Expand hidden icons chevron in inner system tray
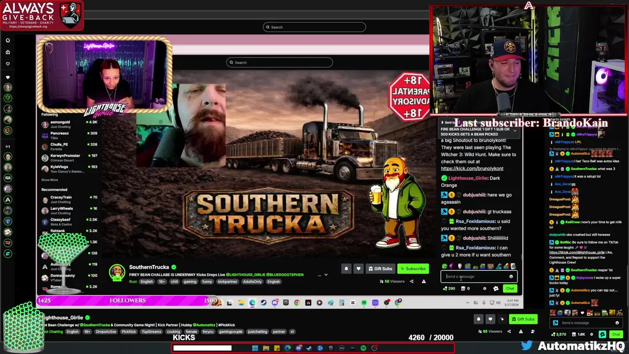The height and width of the screenshot is (354, 629). tap(468, 302)
